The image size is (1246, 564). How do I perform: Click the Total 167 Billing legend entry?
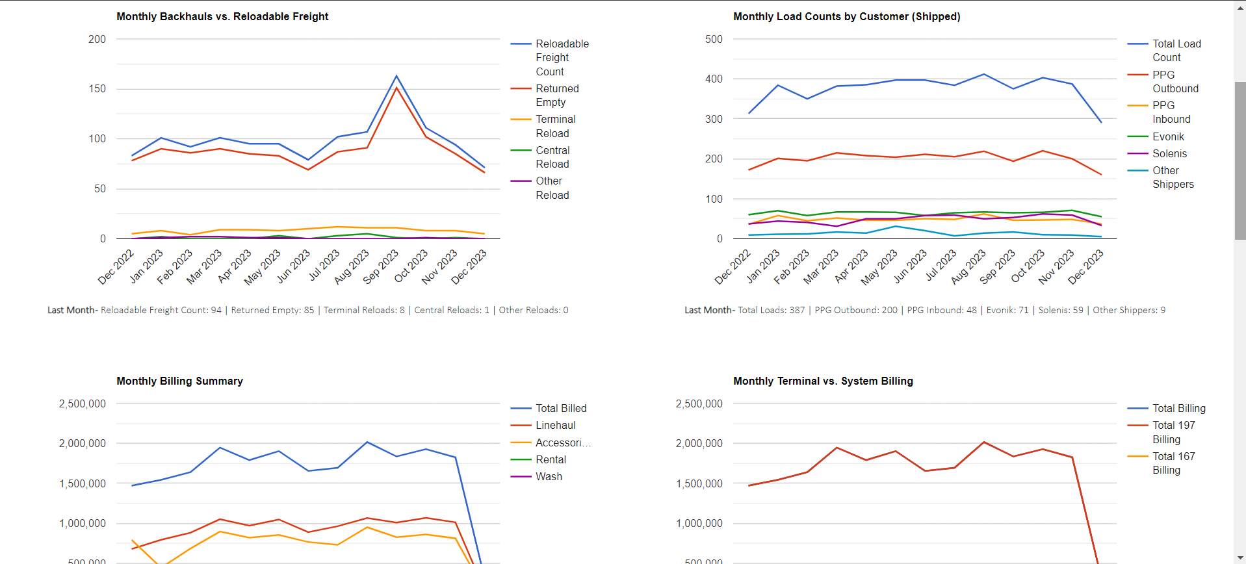click(1162, 463)
